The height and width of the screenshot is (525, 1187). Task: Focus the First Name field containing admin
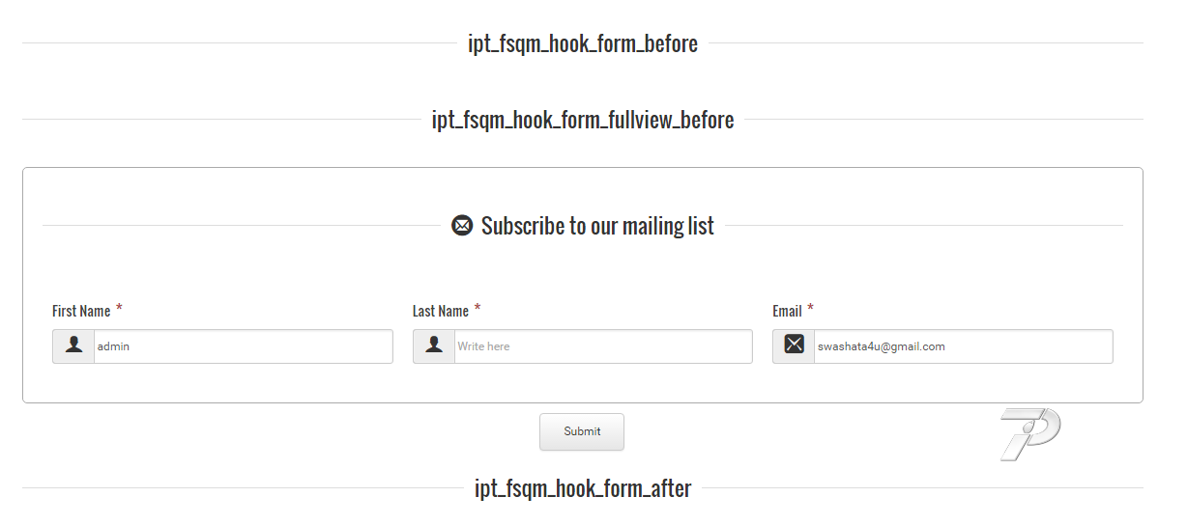point(243,346)
